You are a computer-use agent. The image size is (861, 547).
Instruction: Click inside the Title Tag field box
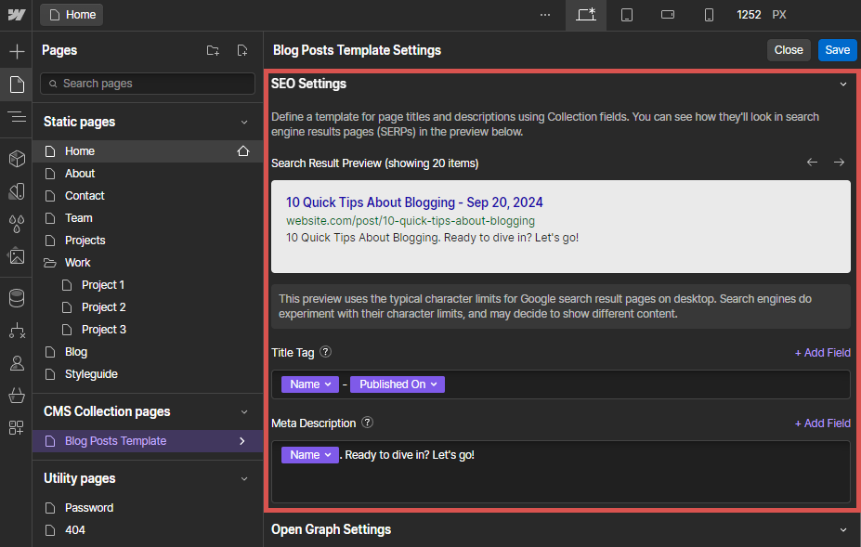click(x=561, y=384)
